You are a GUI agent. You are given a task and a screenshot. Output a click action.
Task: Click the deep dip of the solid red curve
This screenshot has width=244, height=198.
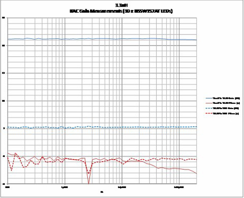88,182
